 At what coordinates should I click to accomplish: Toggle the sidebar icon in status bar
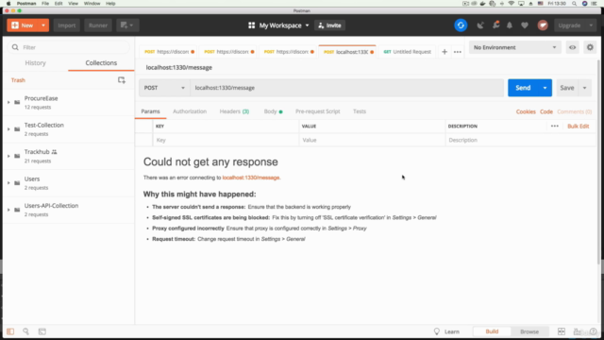coord(10,331)
